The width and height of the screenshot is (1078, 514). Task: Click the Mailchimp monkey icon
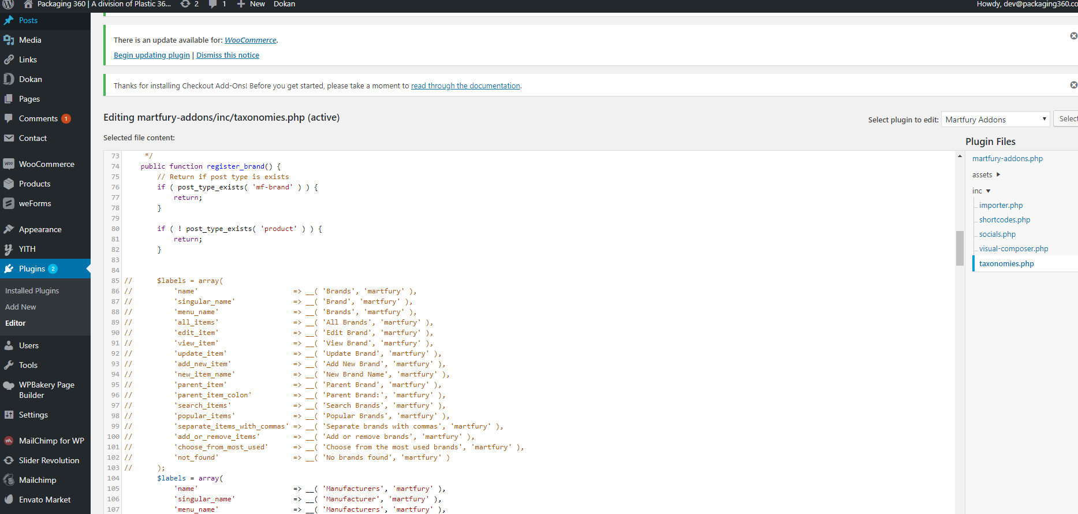[9, 480]
